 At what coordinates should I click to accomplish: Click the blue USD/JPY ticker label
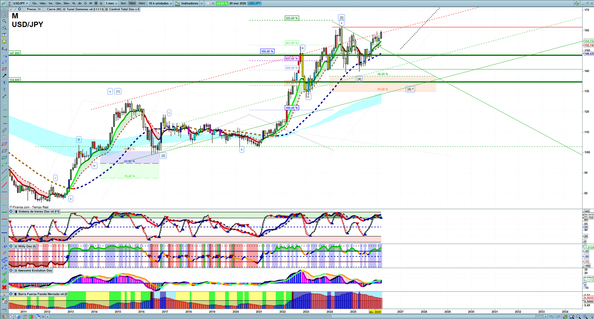click(255, 3)
